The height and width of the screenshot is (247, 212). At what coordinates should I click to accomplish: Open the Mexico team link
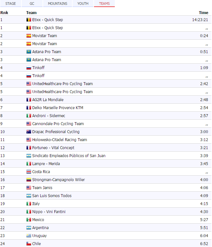pyautogui.click(x=38, y=220)
